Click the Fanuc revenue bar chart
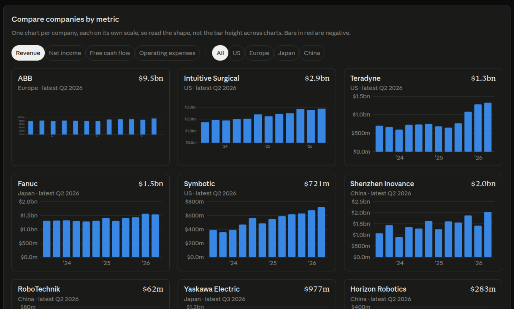This screenshot has width=514, height=309. (x=90, y=233)
